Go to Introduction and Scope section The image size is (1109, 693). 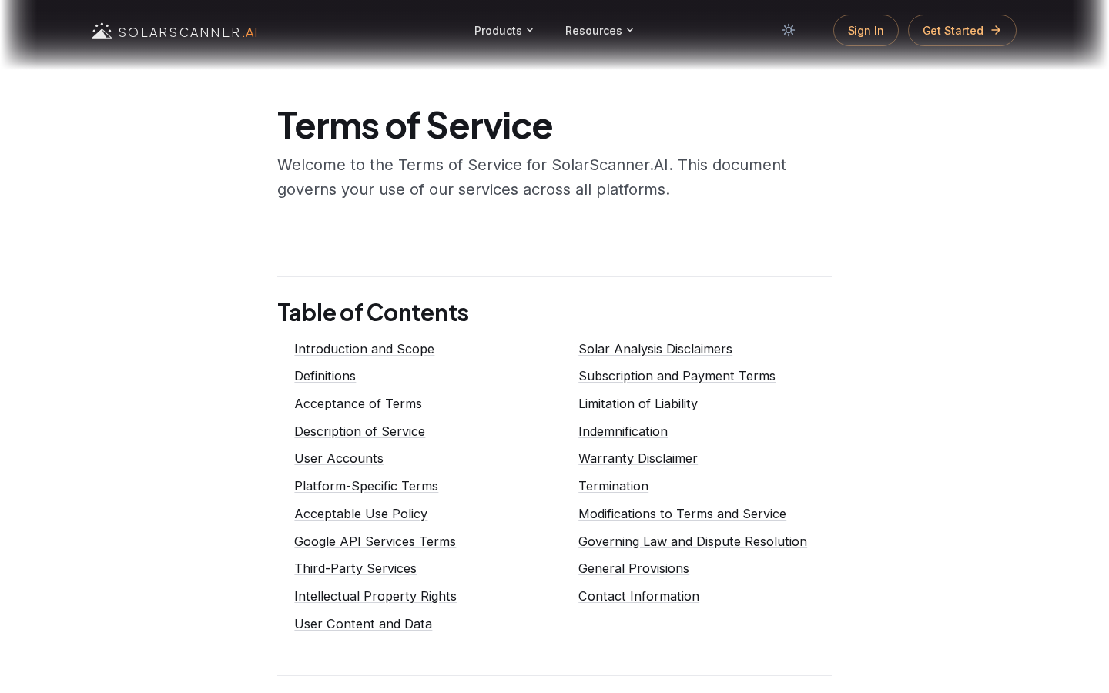(364, 349)
